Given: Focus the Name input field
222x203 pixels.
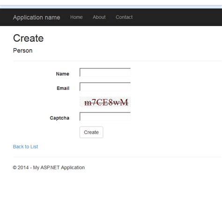Looking at the screenshot, I should tap(105, 72).
